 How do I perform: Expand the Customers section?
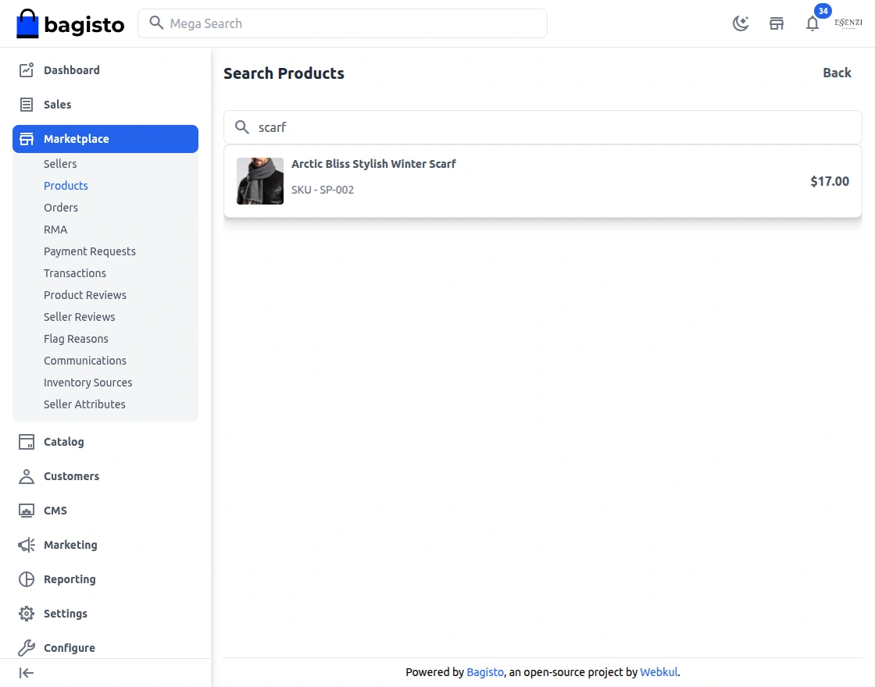[71, 476]
